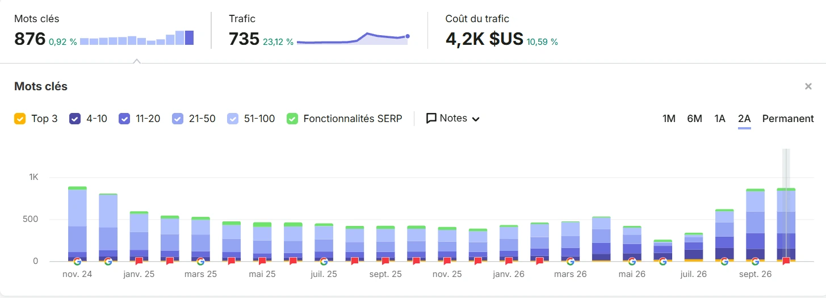This screenshot has width=826, height=298.
Task: Open red flag between sept. 25 and nov. 25
Action: (x=416, y=261)
